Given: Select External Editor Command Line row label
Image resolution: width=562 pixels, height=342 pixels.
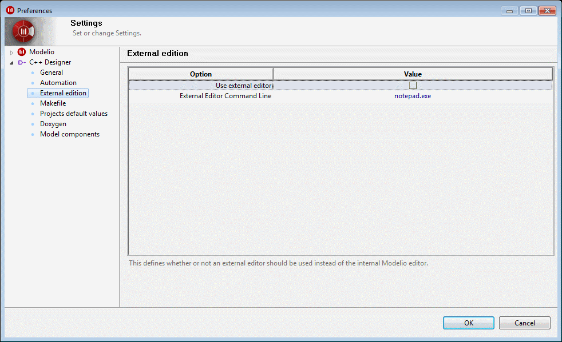Looking at the screenshot, I should (225, 96).
